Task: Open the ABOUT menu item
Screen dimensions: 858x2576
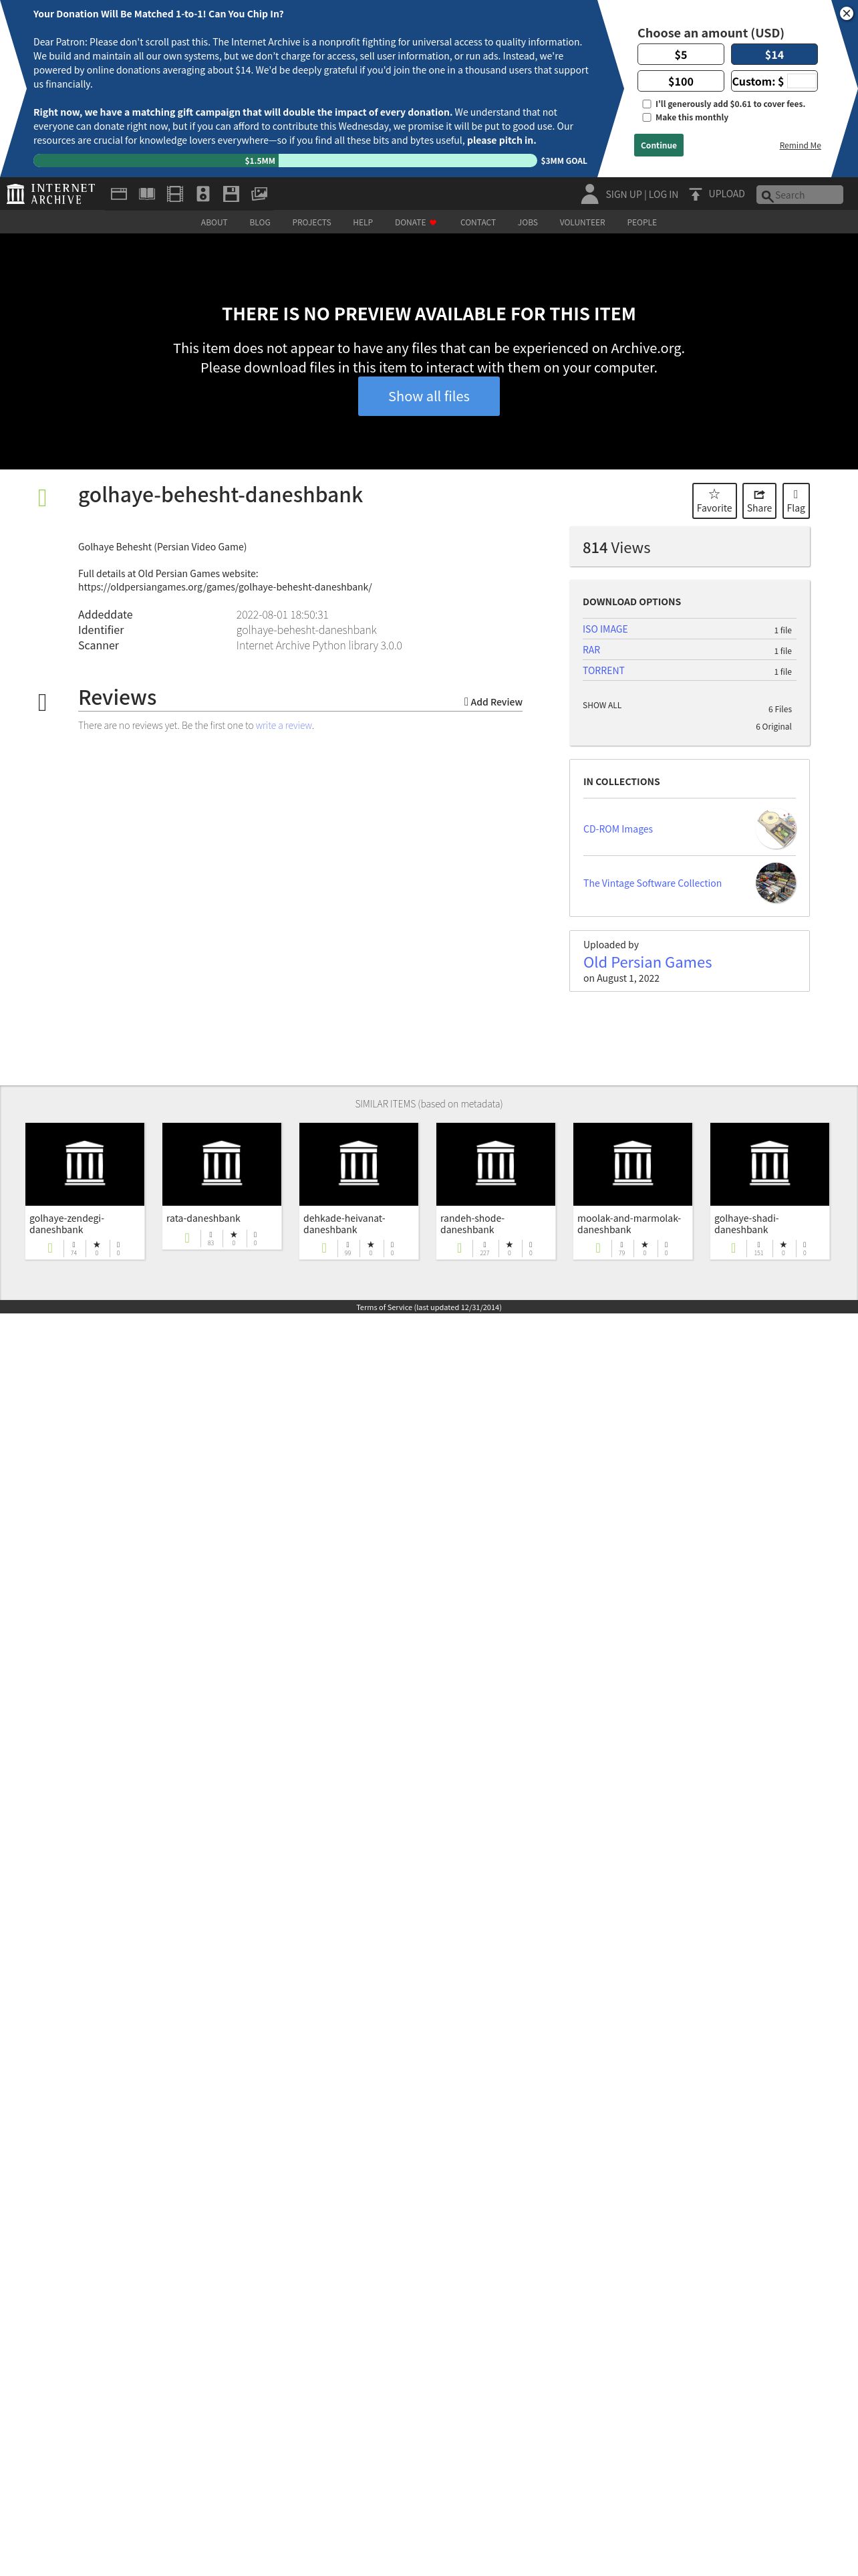Action: pyautogui.click(x=214, y=223)
